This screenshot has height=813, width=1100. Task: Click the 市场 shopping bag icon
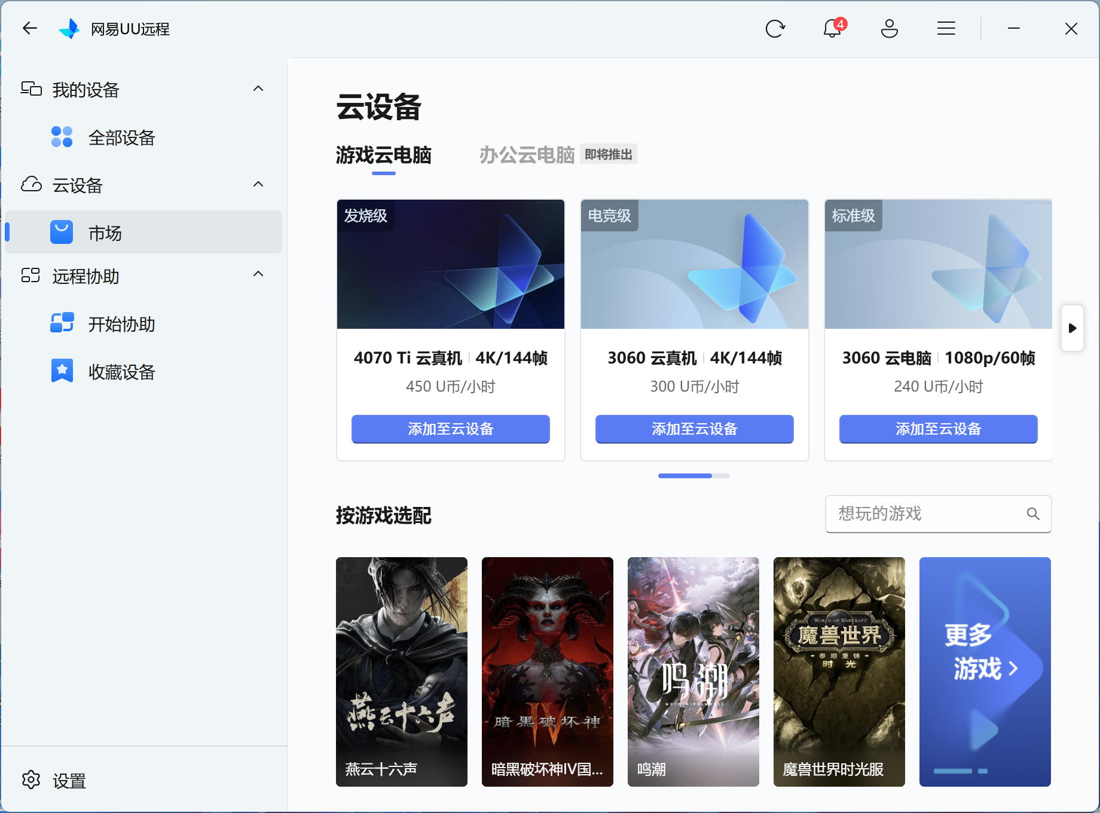pos(62,233)
